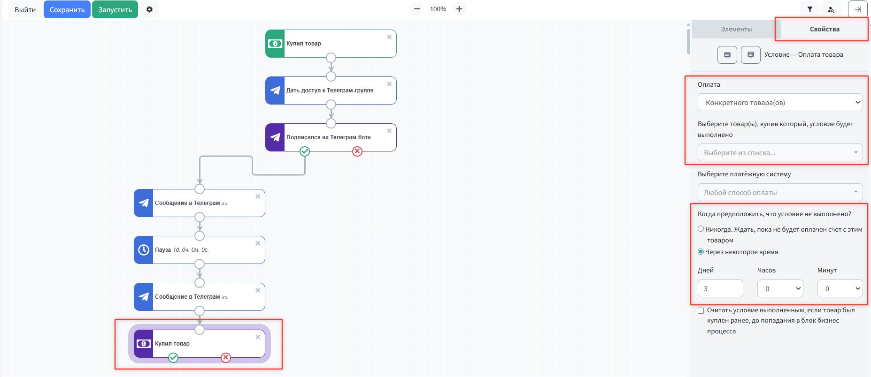Switch to the Свойства tab

tap(824, 29)
